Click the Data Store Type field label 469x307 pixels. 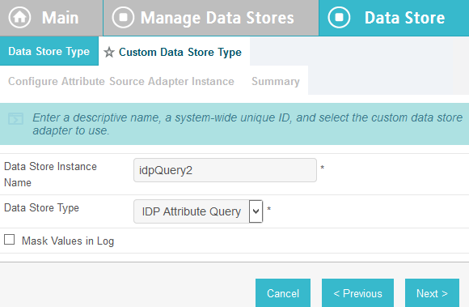(x=41, y=208)
